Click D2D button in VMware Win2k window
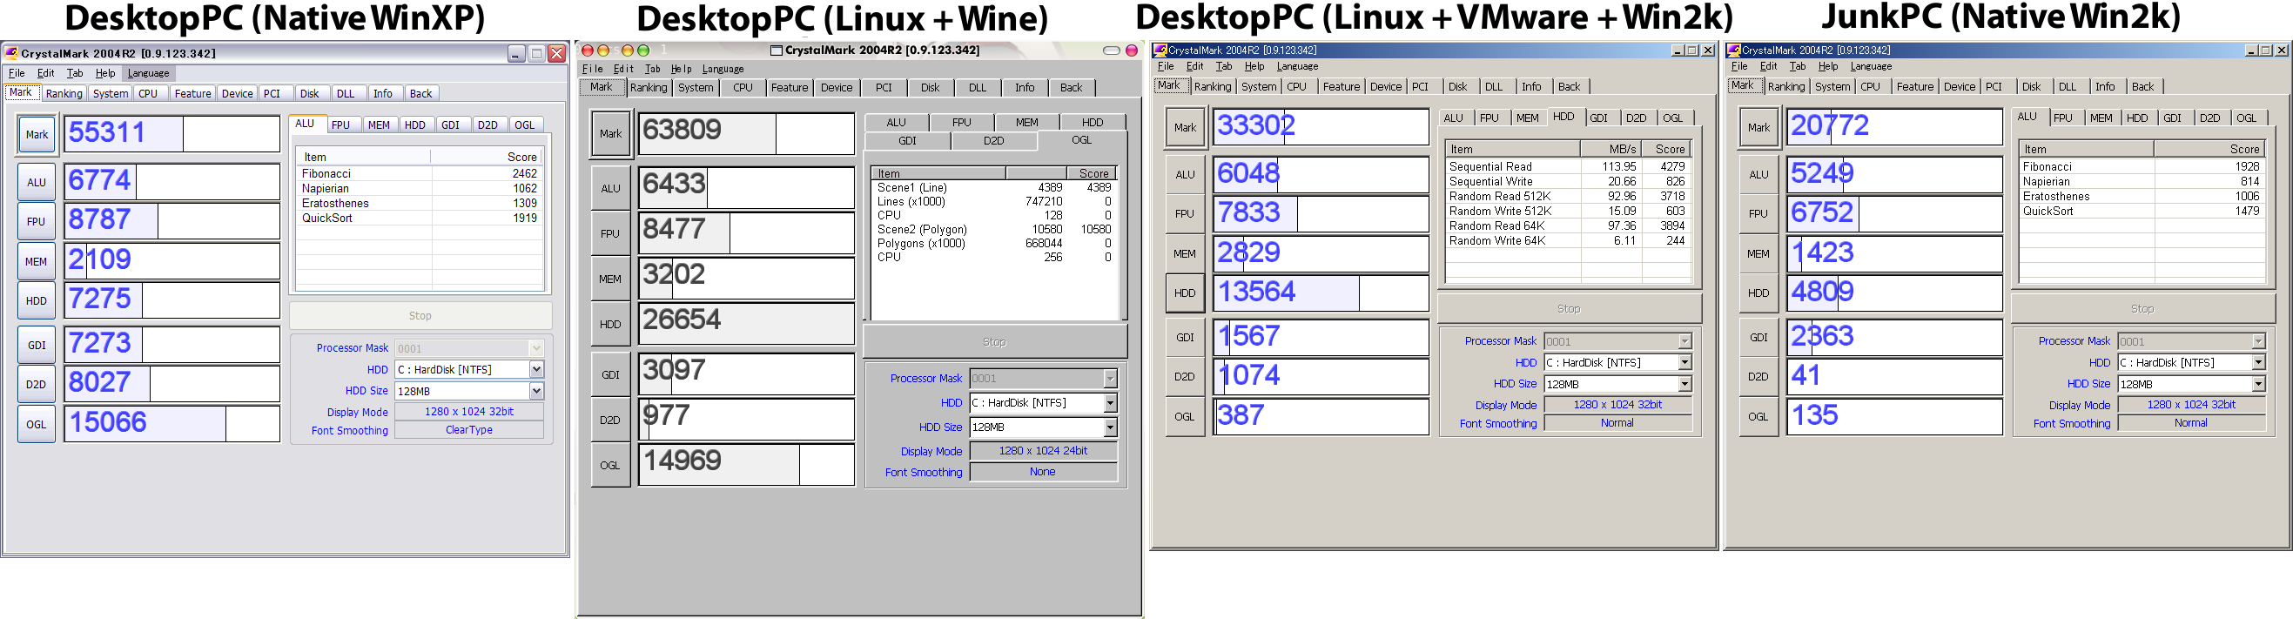The width and height of the screenshot is (2293, 619). click(x=1185, y=377)
